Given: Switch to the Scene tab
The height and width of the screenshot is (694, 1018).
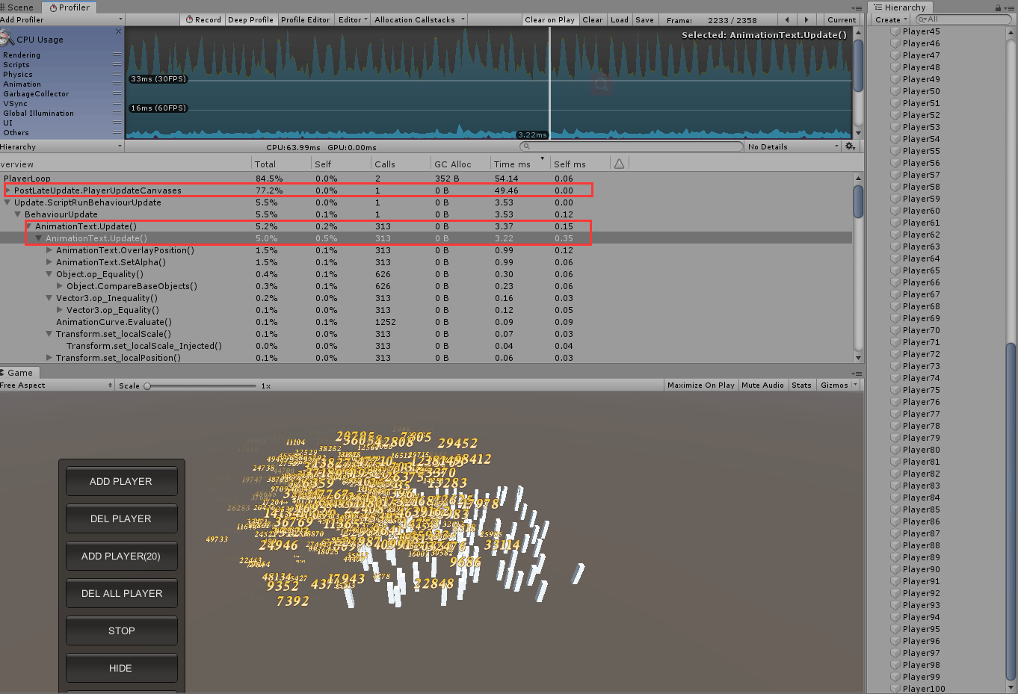Looking at the screenshot, I should [17, 7].
